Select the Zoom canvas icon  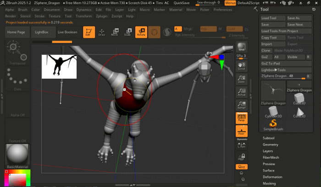pos(241,80)
